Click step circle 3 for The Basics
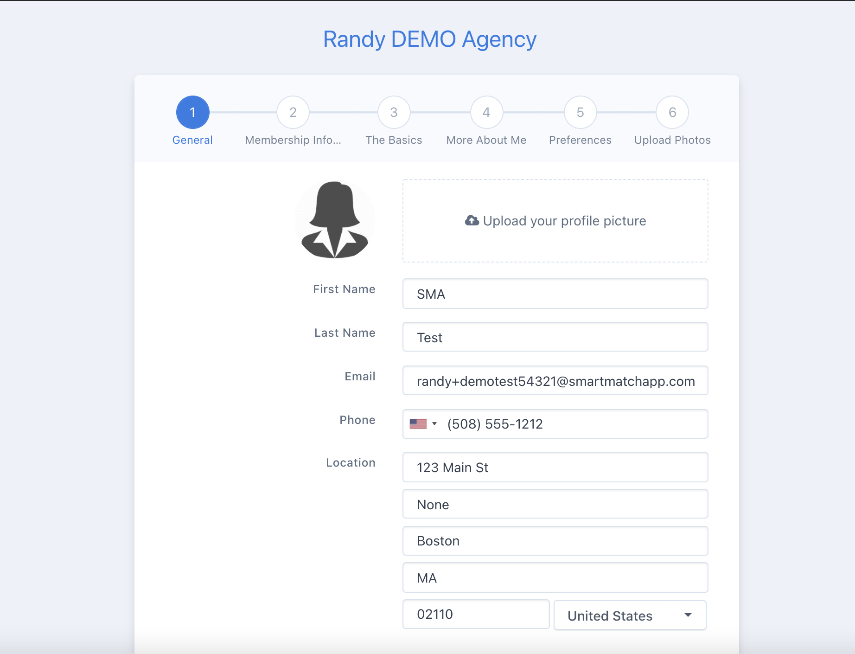The width and height of the screenshot is (855, 654). (x=394, y=112)
